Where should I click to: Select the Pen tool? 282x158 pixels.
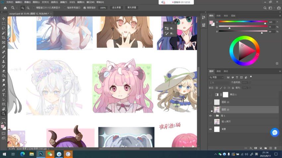(3, 90)
